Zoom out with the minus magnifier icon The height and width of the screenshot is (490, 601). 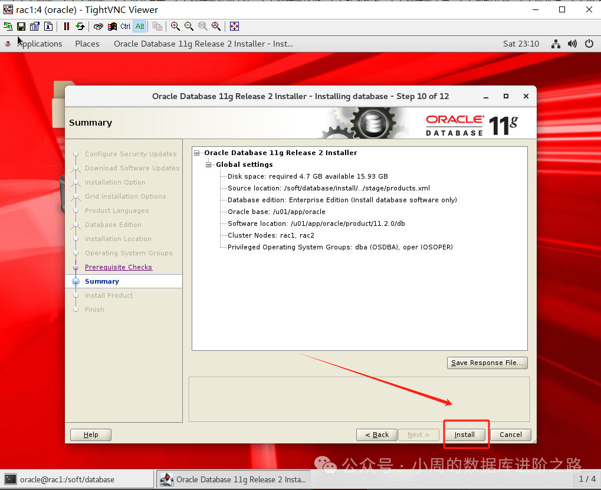point(189,27)
